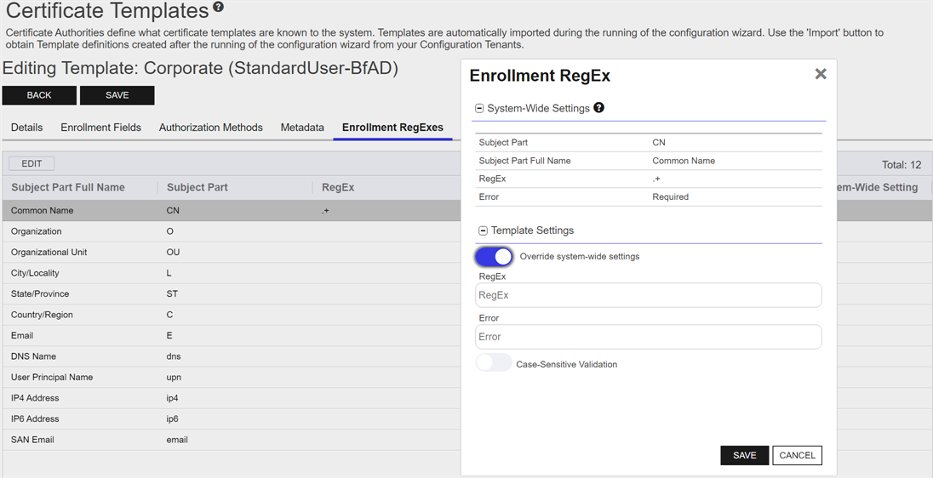Disable Override system-wide settings toggle

click(x=495, y=256)
